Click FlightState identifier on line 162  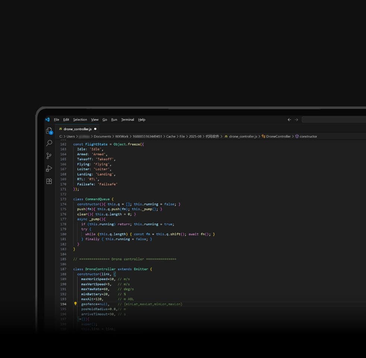click(97, 144)
